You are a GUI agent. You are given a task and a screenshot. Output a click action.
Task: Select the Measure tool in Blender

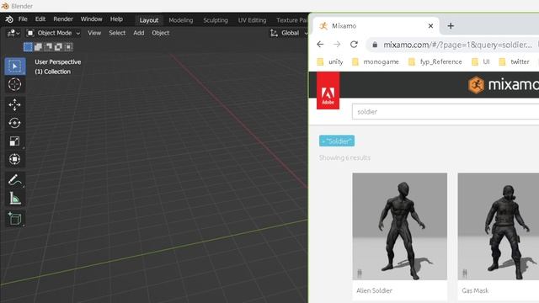coord(15,199)
